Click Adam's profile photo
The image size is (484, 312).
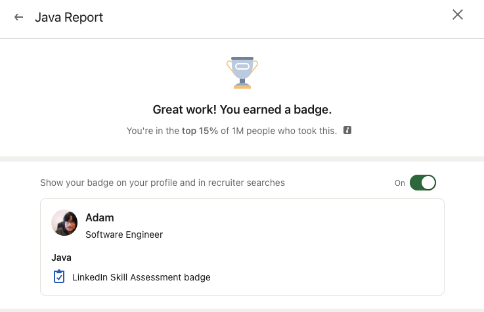pyautogui.click(x=64, y=223)
